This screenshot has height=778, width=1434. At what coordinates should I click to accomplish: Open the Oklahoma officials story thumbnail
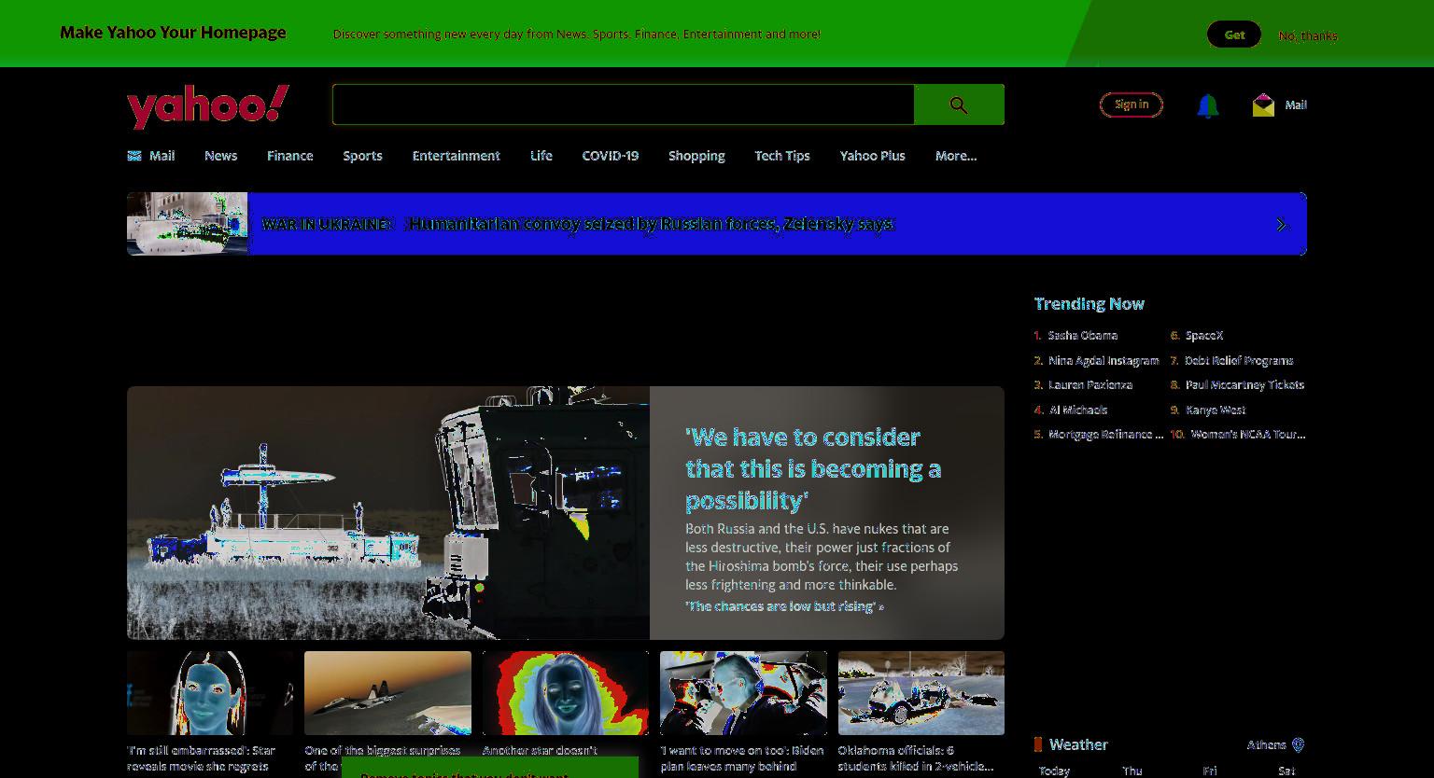[921, 693]
